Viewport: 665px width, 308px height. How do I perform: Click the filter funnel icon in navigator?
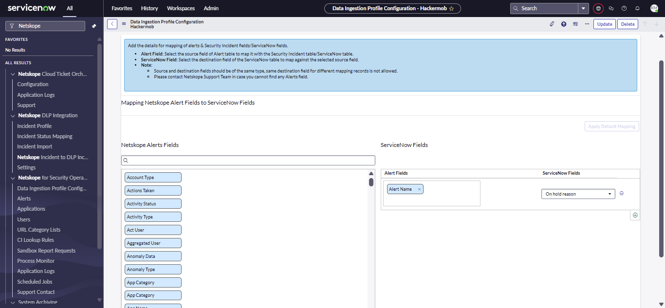pyautogui.click(x=12, y=26)
